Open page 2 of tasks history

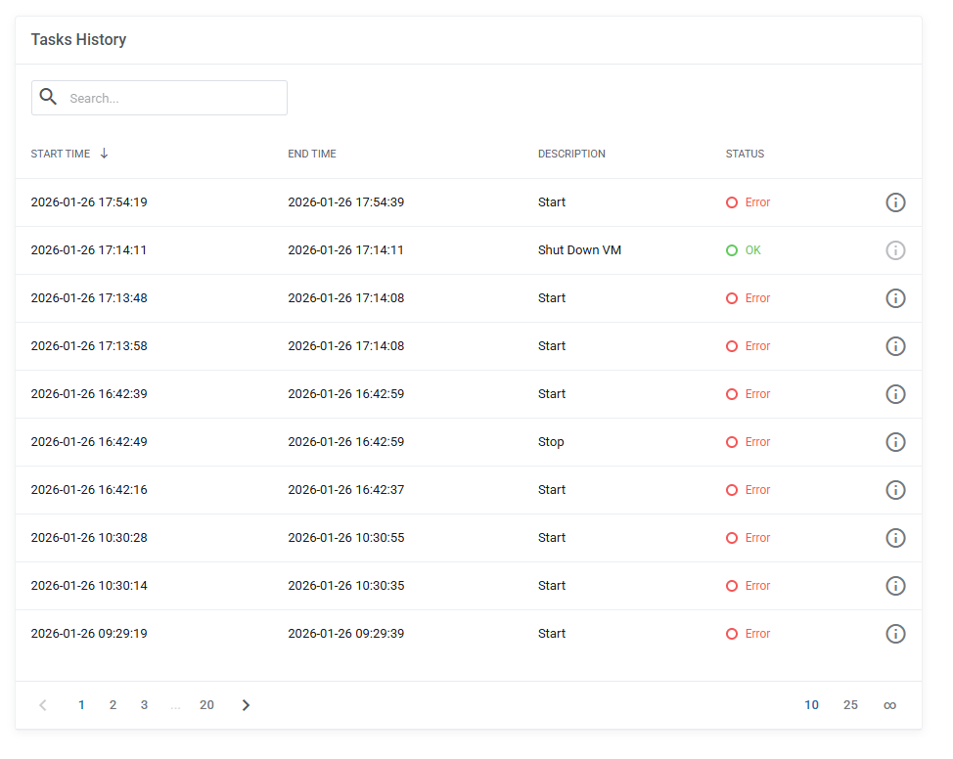pyautogui.click(x=113, y=705)
